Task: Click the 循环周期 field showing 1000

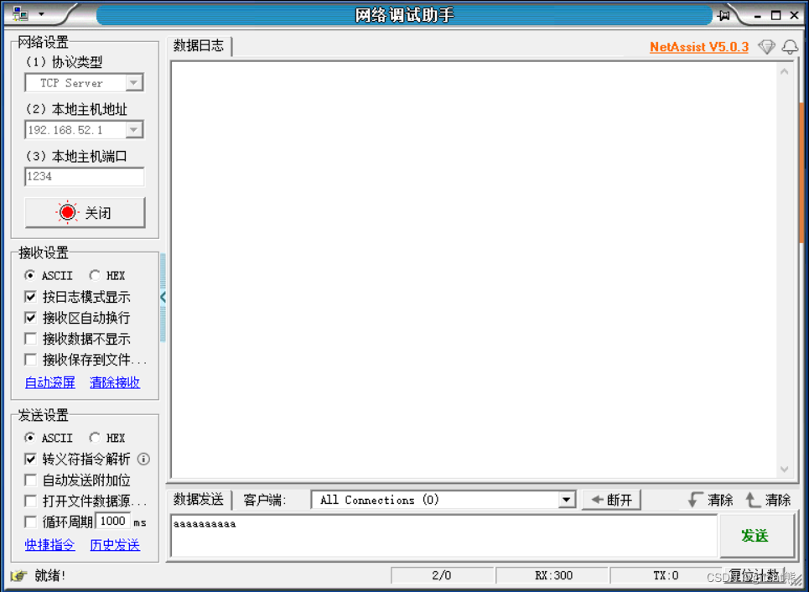Action: pyautogui.click(x=113, y=522)
